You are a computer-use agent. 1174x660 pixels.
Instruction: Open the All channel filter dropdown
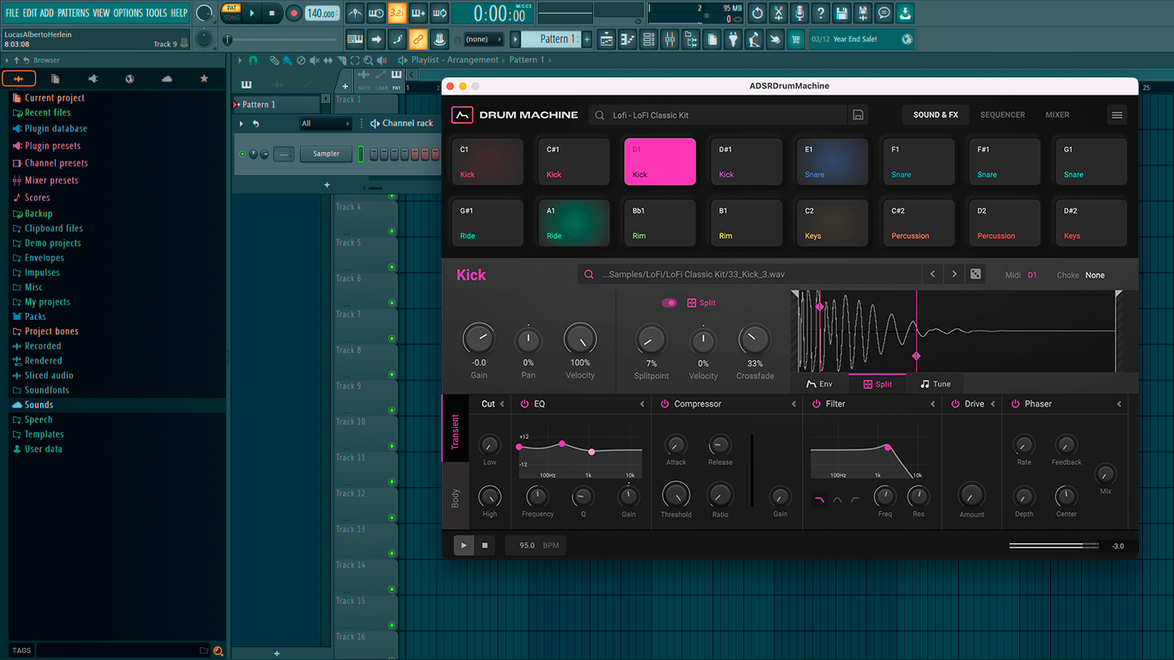[x=325, y=124]
